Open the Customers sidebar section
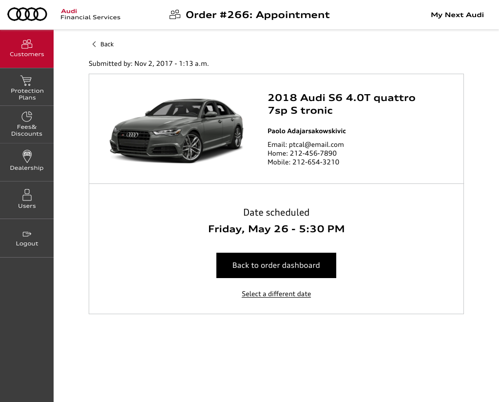Viewport: 499px width, 402px height. 27,49
